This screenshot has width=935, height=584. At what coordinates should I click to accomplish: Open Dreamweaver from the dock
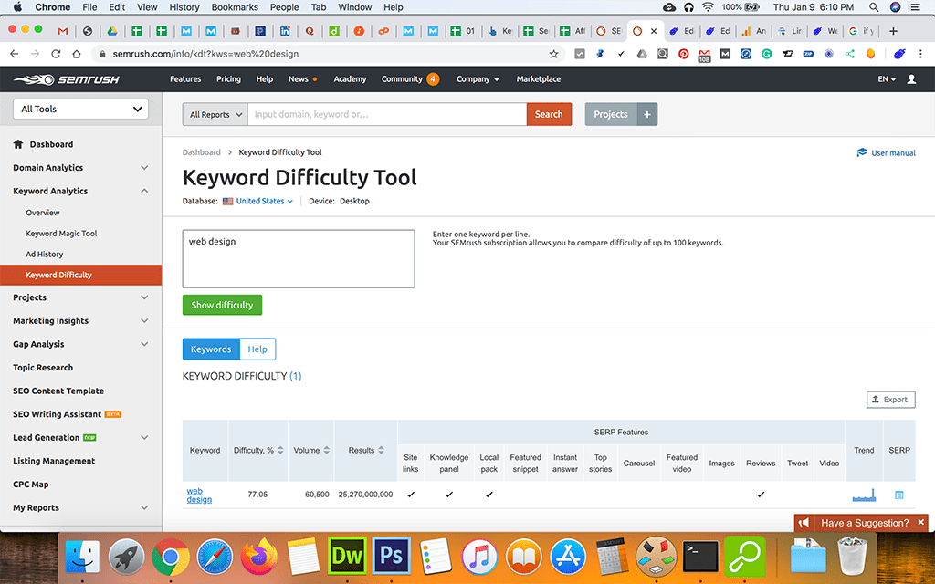(347, 557)
